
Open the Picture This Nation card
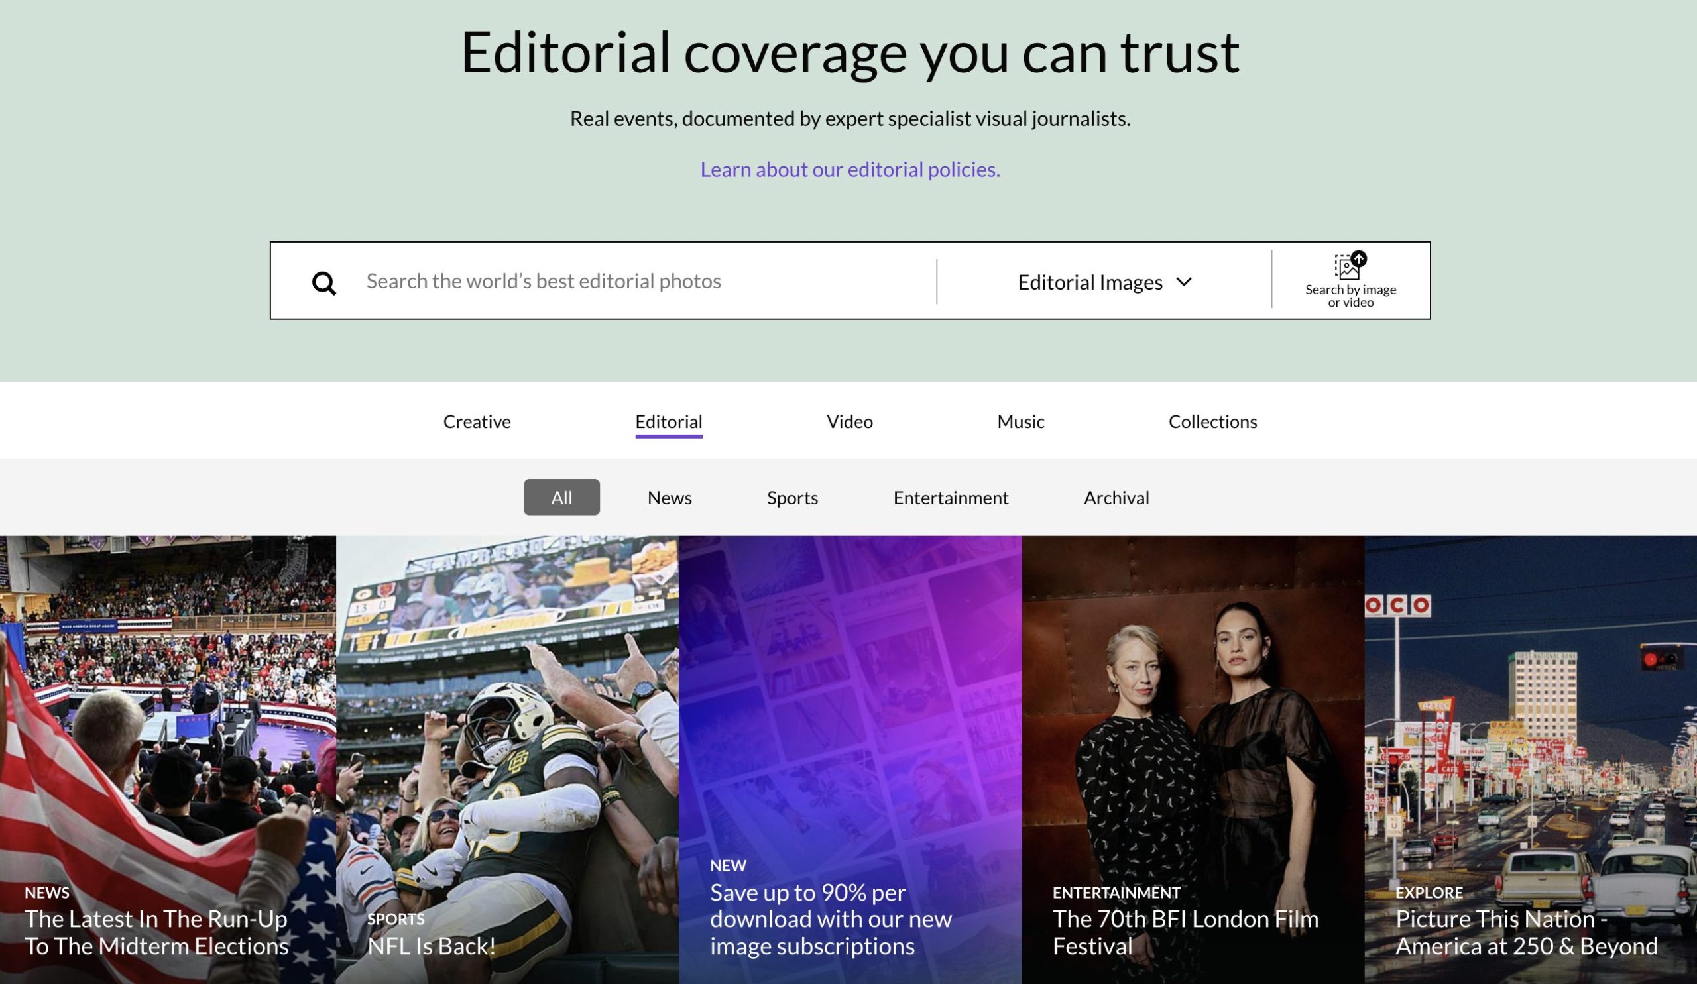(1531, 760)
